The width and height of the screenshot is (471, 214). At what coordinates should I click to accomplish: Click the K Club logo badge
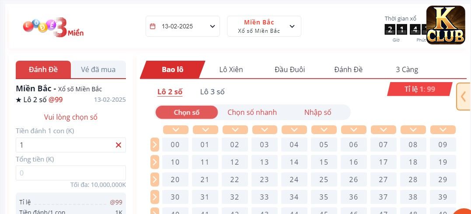pyautogui.click(x=446, y=25)
